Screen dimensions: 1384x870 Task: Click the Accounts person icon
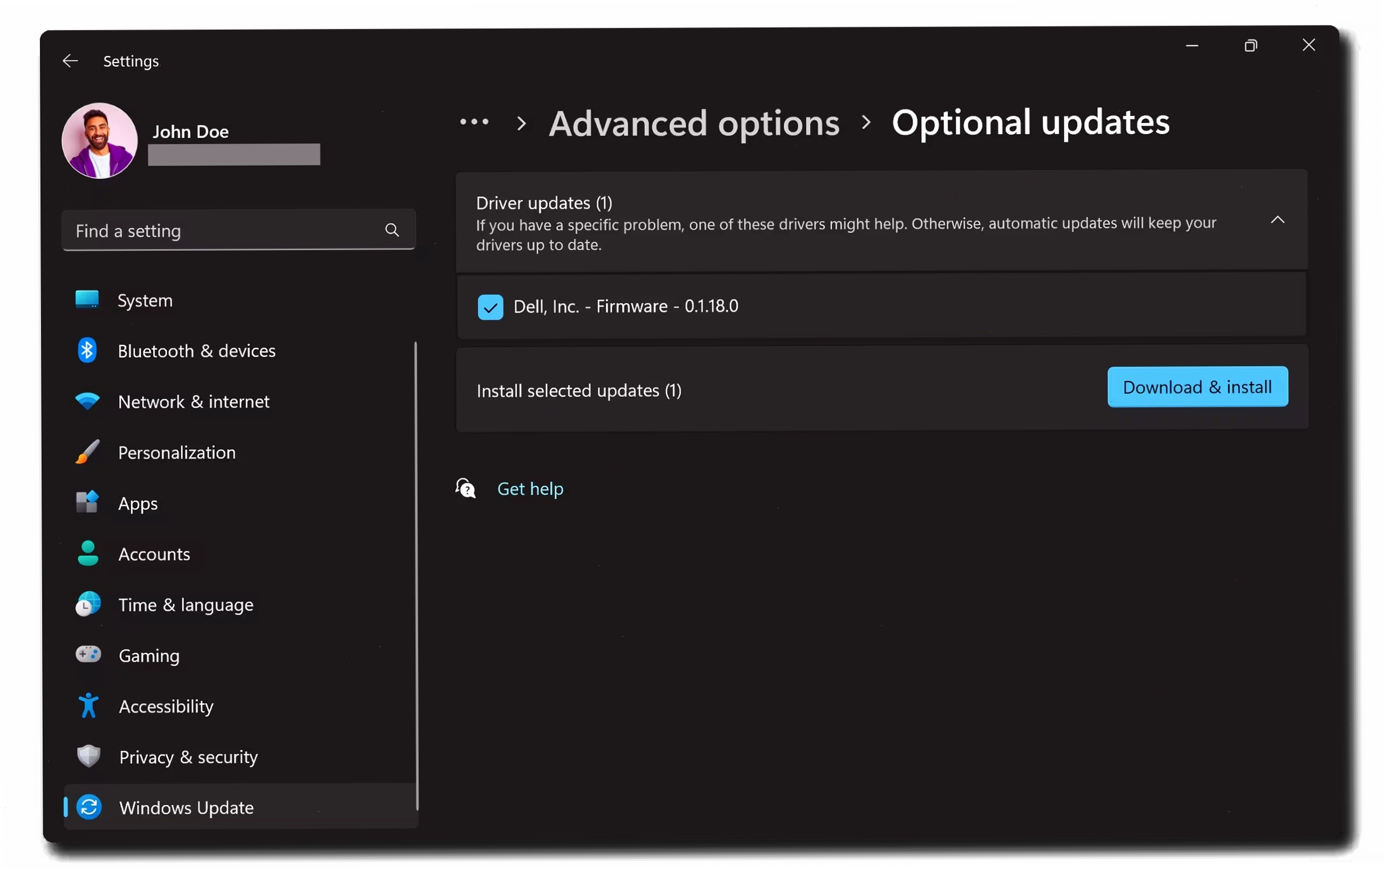[88, 553]
